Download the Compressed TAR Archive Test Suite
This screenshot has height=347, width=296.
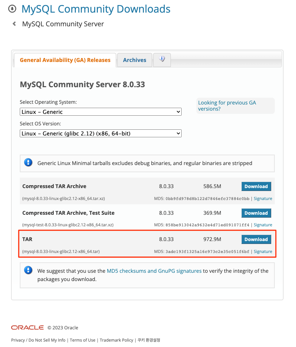pyautogui.click(x=256, y=213)
